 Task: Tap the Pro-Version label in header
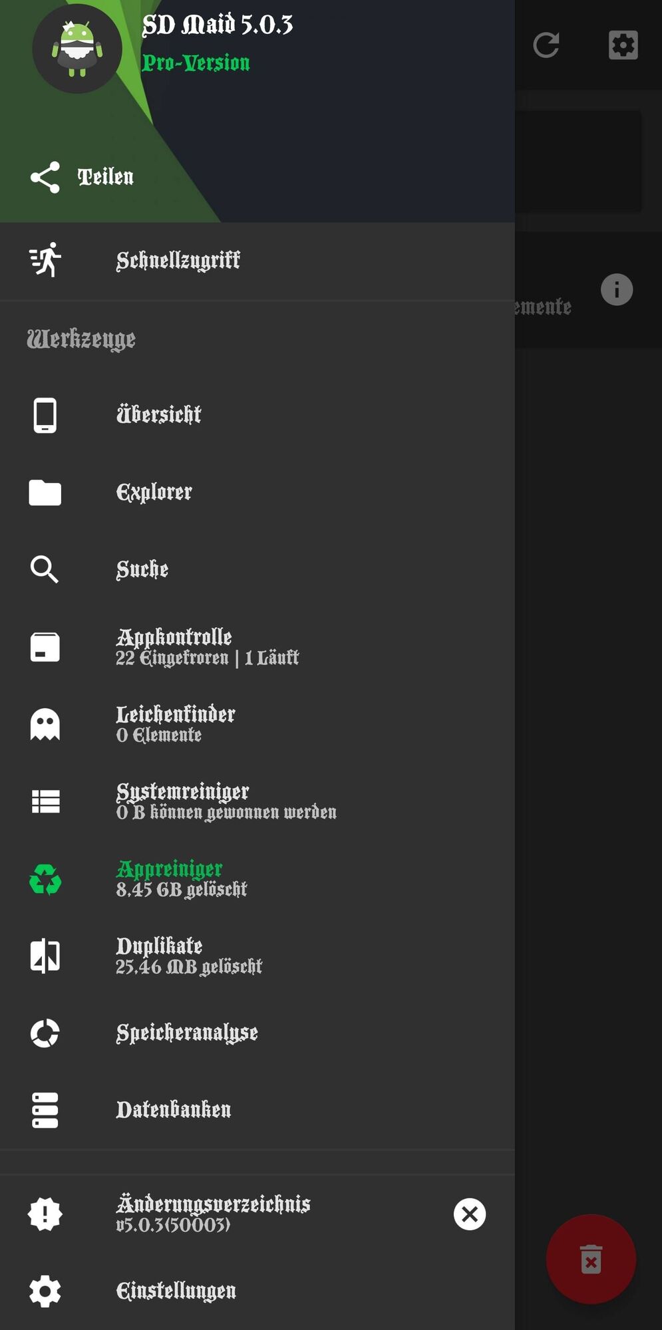pos(196,63)
